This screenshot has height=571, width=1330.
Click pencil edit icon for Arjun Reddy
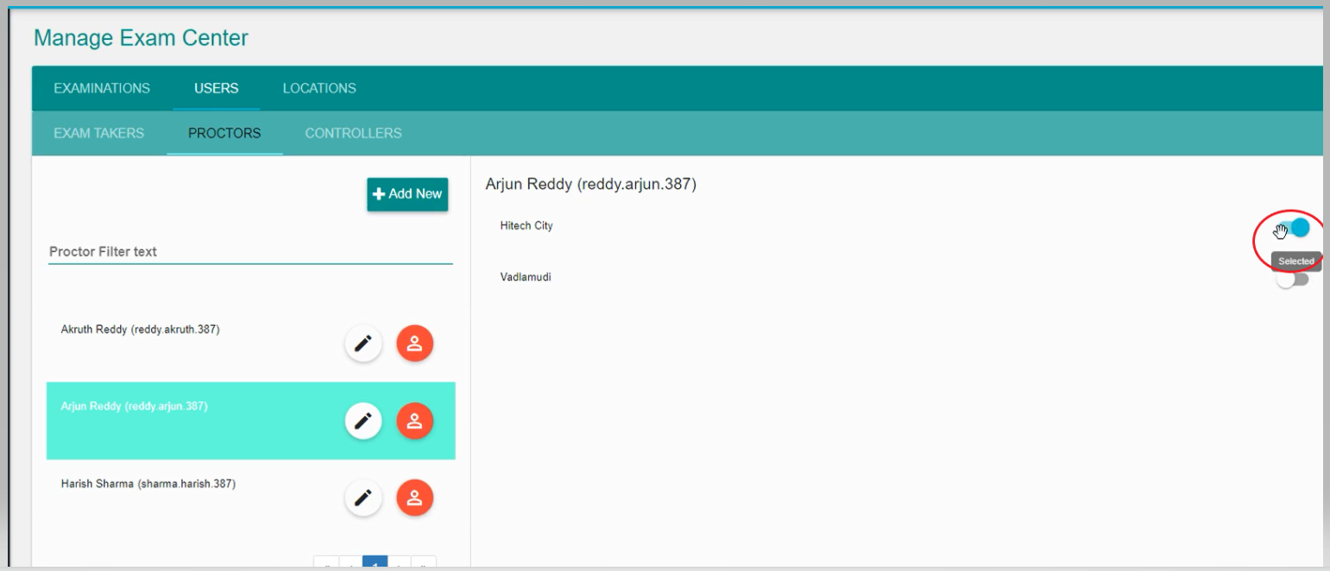point(363,421)
